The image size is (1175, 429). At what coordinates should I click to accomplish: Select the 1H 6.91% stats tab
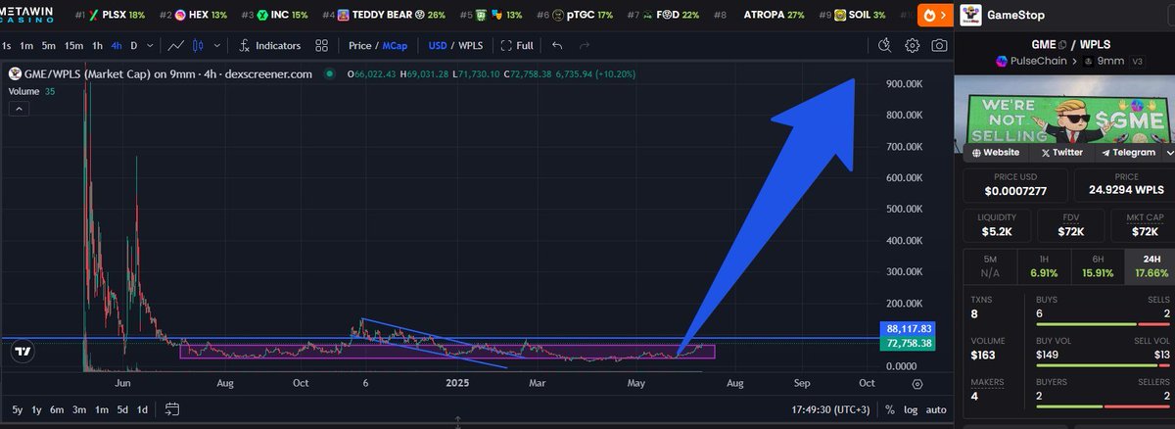(1044, 264)
